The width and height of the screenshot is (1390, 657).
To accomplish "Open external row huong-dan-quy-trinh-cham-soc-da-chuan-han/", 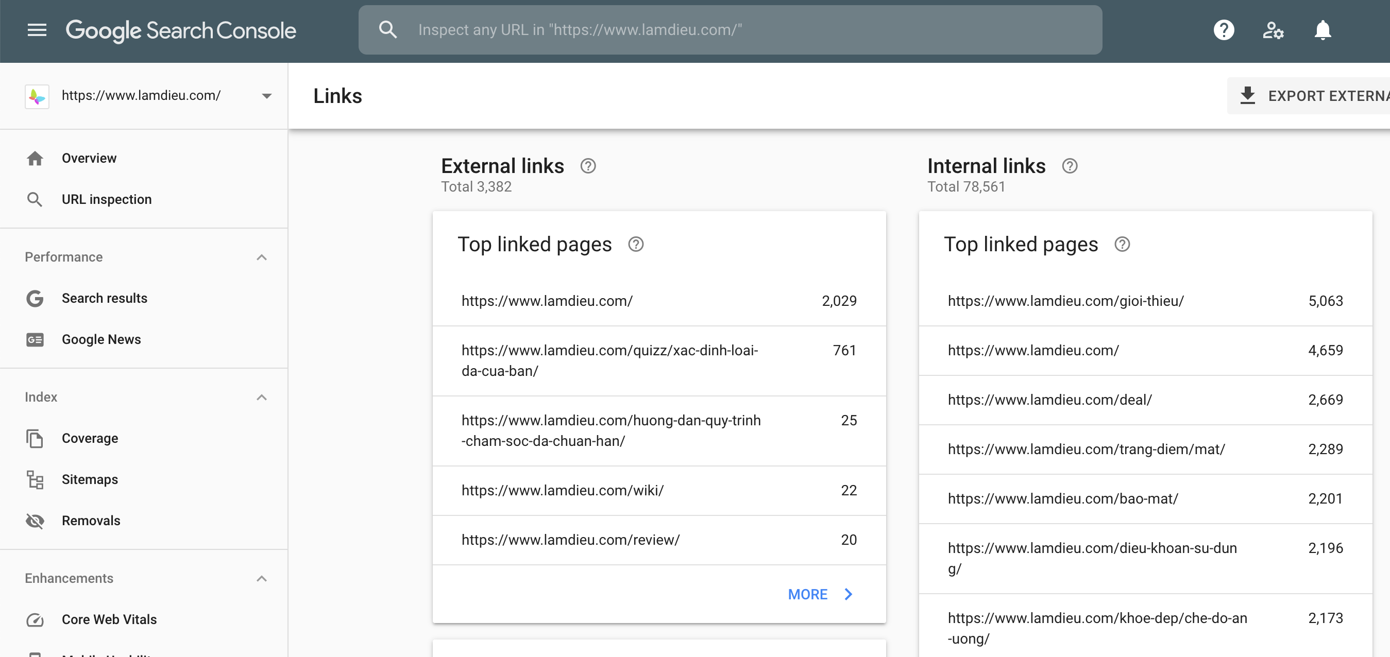I will pyautogui.click(x=659, y=431).
